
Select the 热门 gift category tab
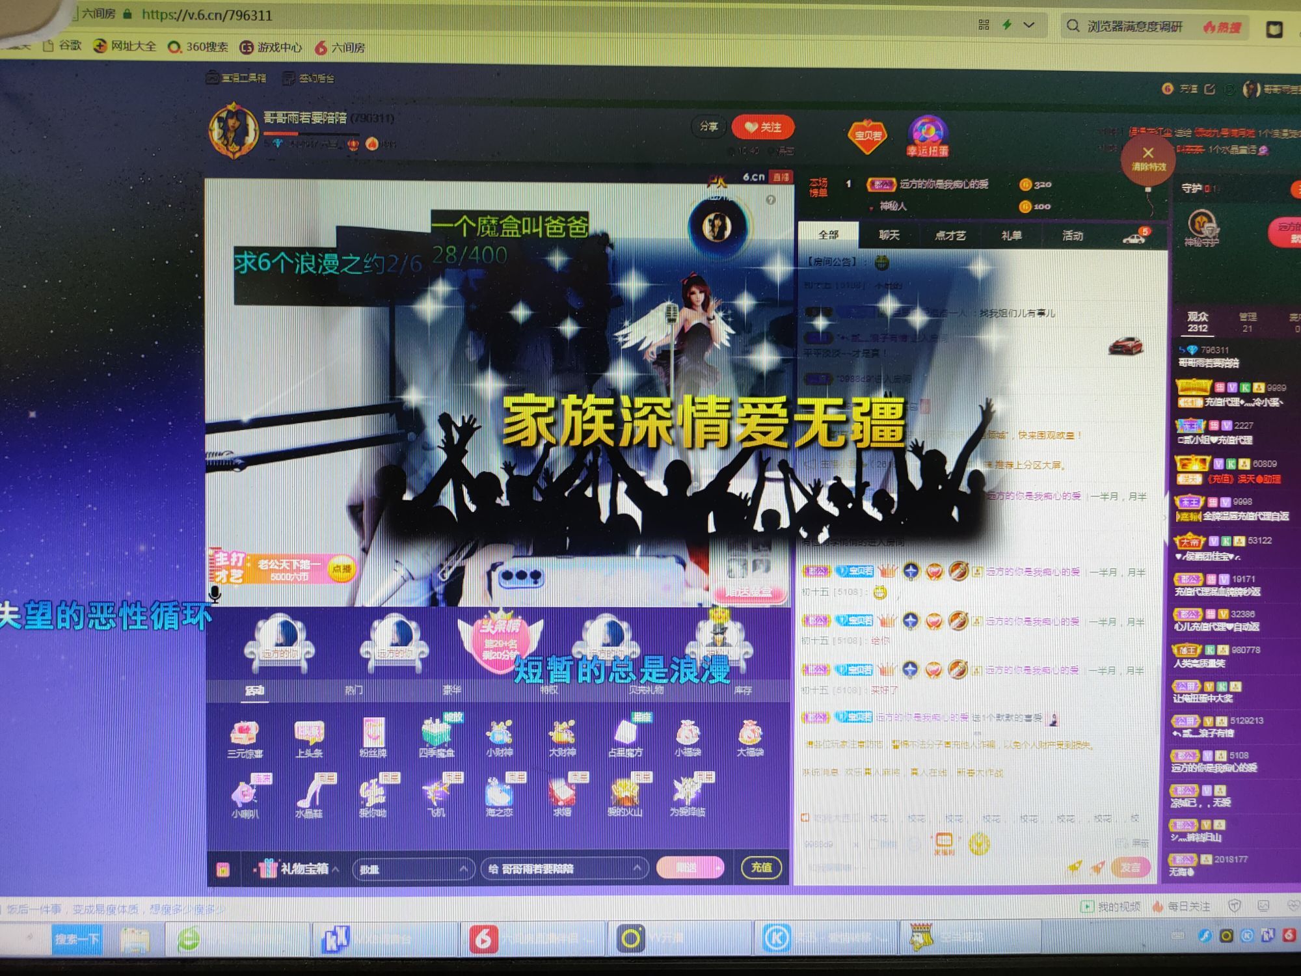pyautogui.click(x=354, y=690)
